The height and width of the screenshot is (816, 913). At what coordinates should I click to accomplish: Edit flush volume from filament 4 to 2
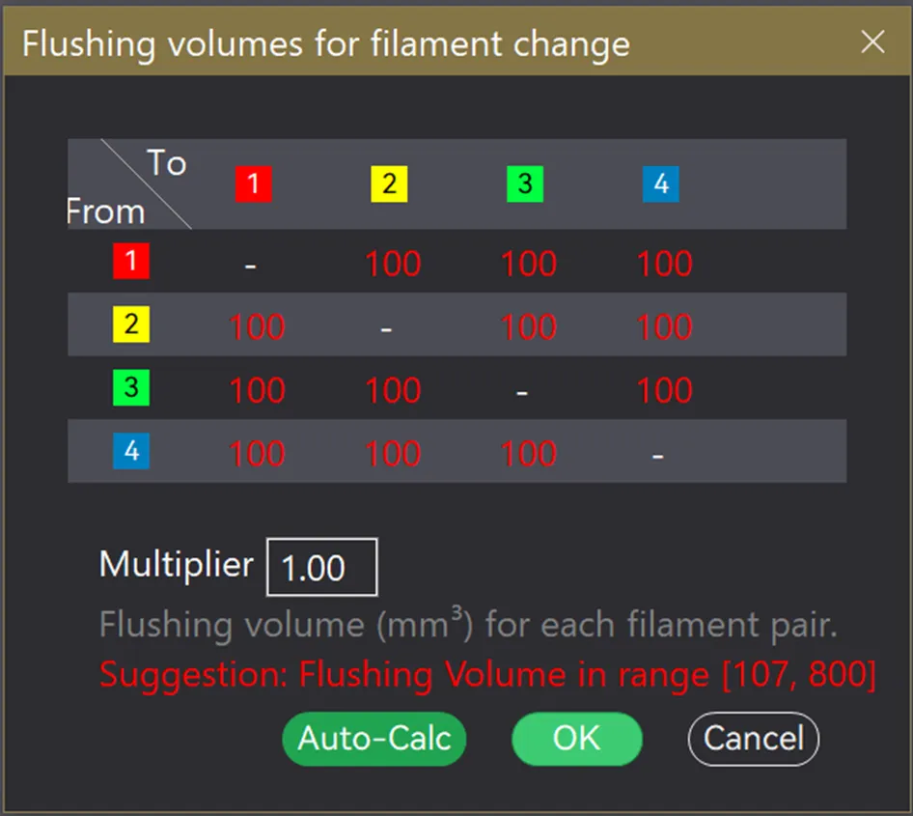click(x=393, y=453)
